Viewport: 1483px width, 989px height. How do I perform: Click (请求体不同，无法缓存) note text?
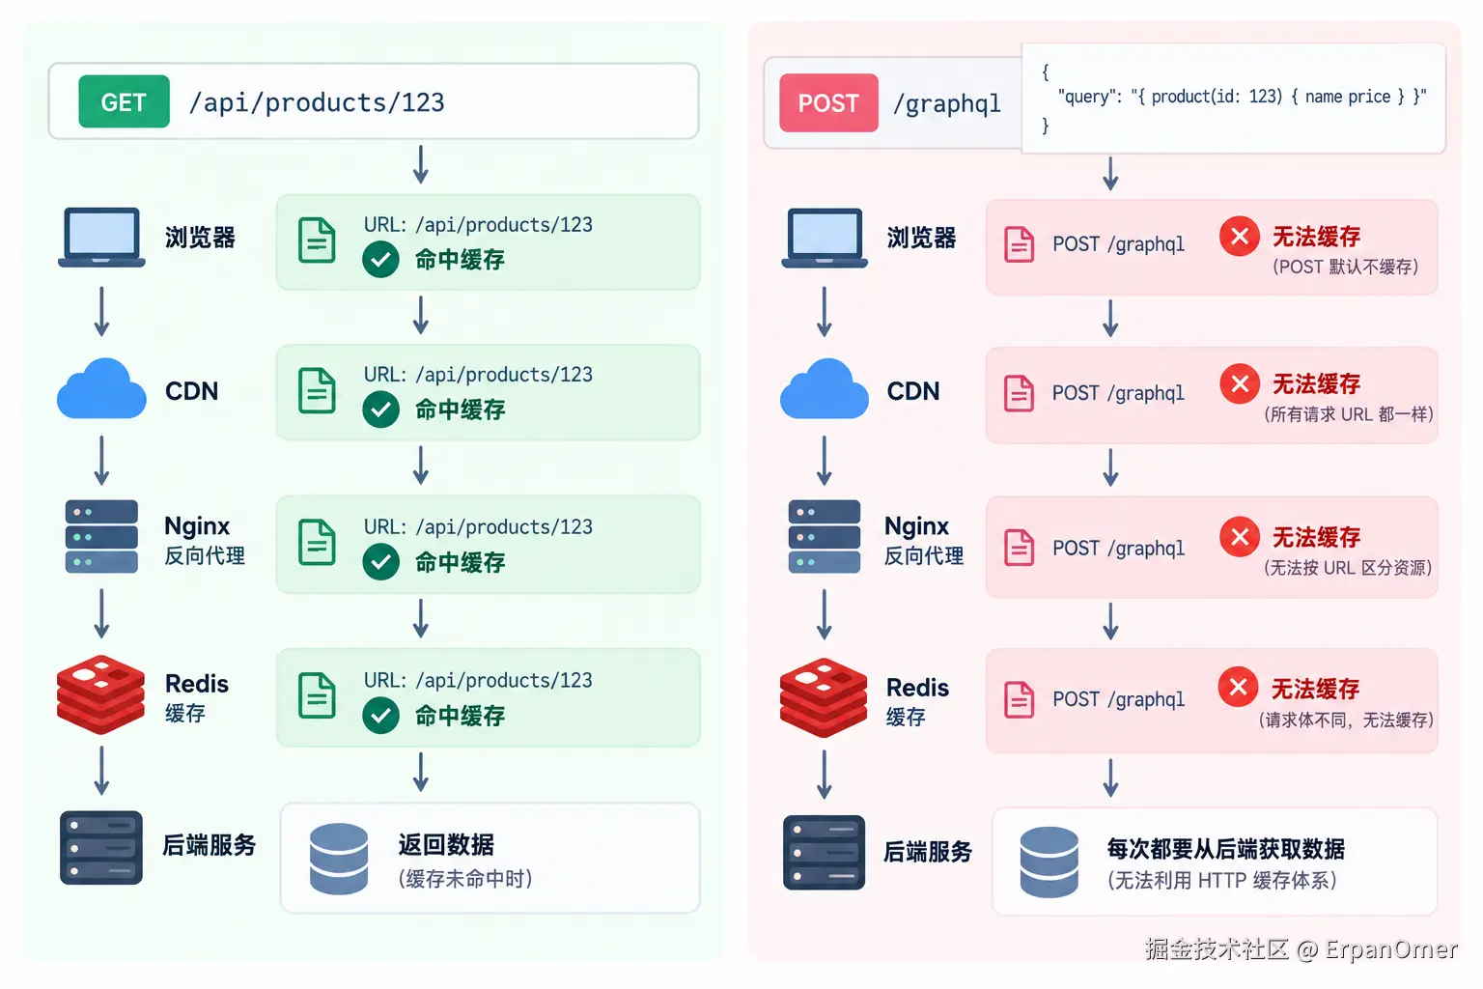pos(1346,720)
